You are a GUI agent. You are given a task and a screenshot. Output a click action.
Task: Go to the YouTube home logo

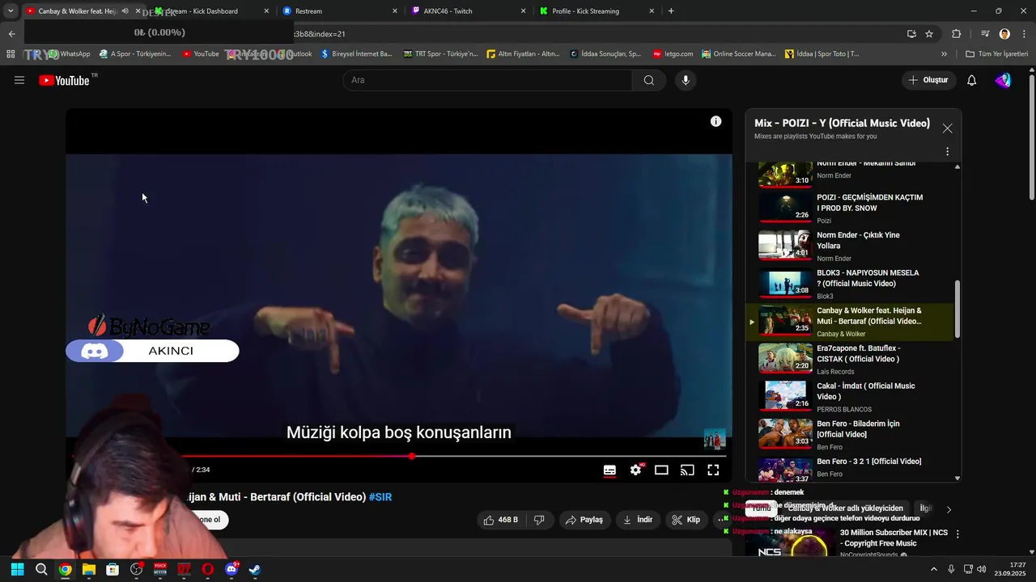click(x=64, y=80)
